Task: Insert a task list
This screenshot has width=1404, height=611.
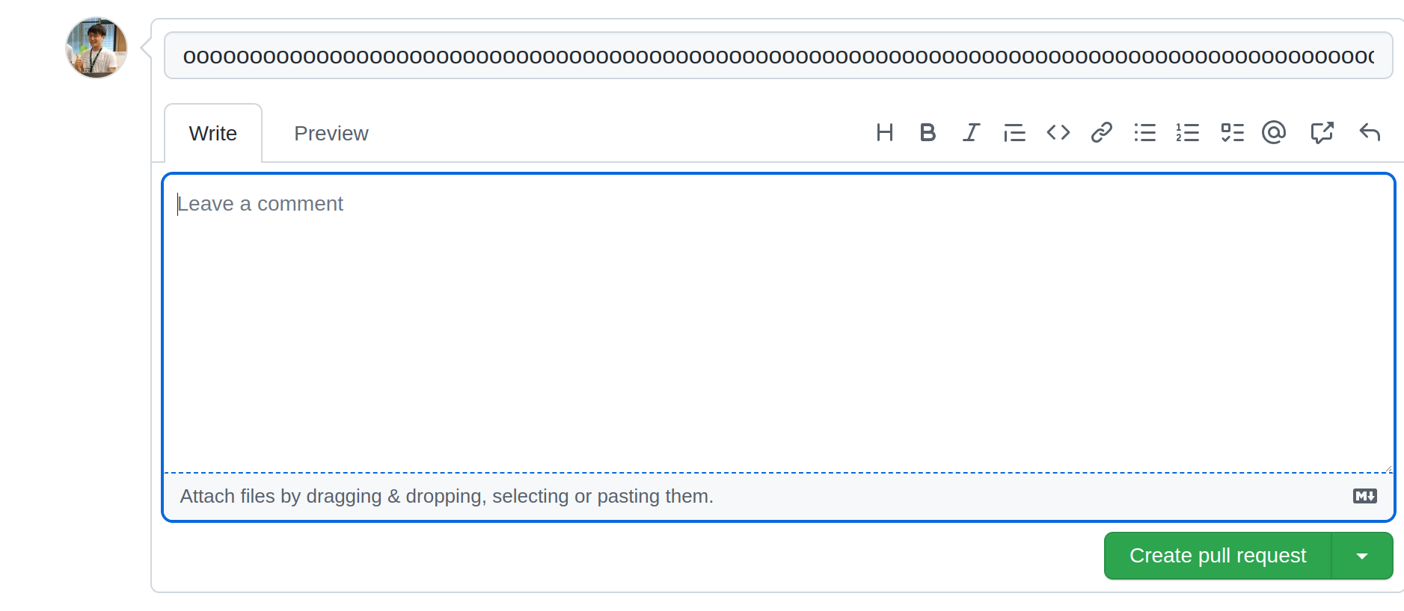Action: (1231, 133)
